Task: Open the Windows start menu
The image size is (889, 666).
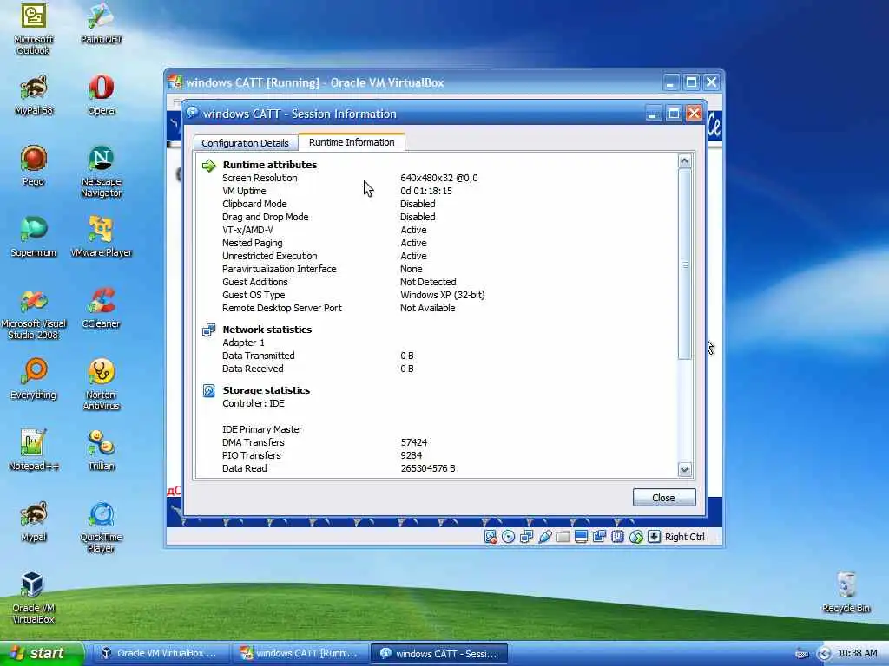Action: click(x=42, y=653)
